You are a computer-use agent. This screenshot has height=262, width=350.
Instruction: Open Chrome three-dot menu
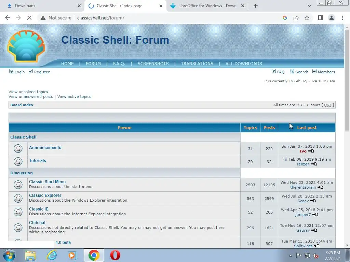pyautogui.click(x=342, y=18)
